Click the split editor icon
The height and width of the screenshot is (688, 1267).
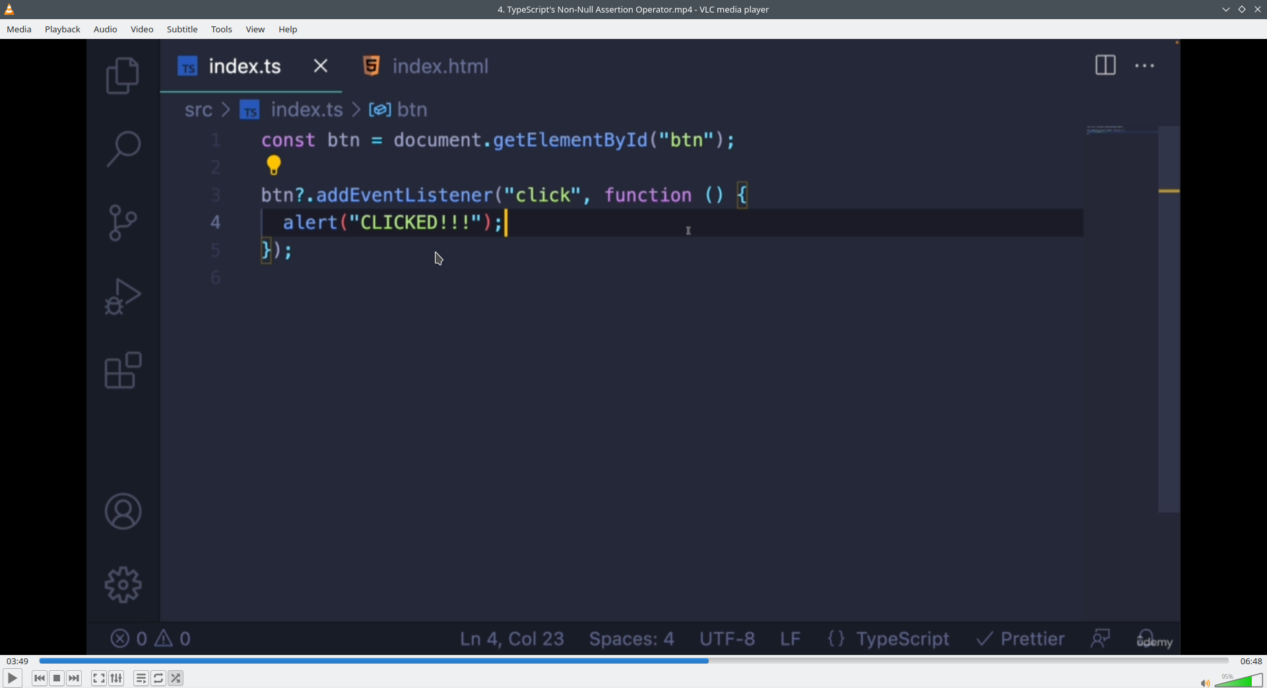pyautogui.click(x=1105, y=65)
